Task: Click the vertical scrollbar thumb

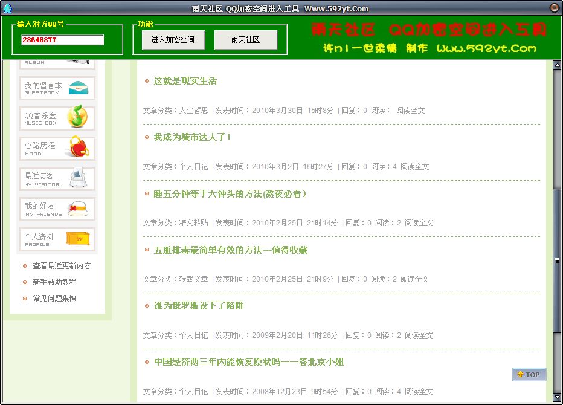Action: click(557, 261)
